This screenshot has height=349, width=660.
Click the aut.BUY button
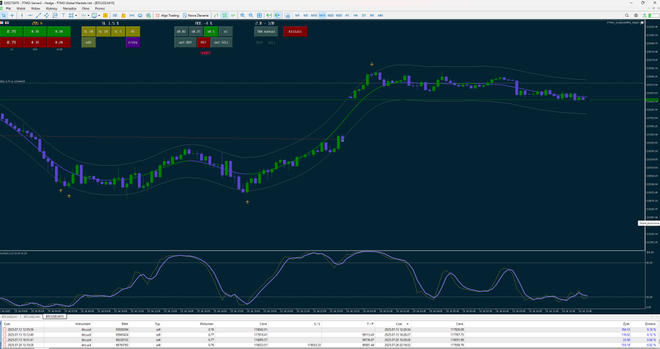point(185,42)
